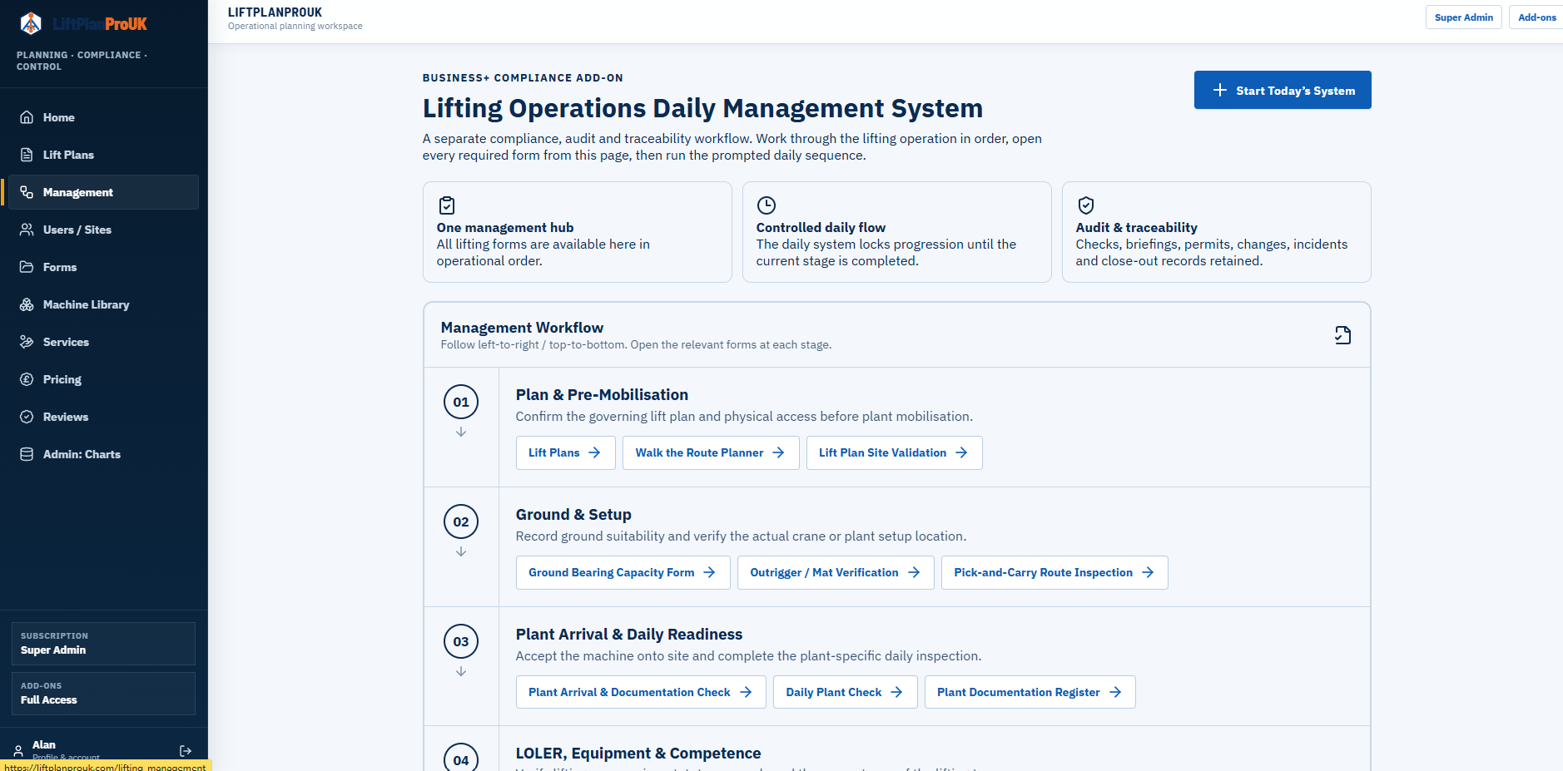Go to the Pricing page
1563x771 pixels.
[x=103, y=379]
